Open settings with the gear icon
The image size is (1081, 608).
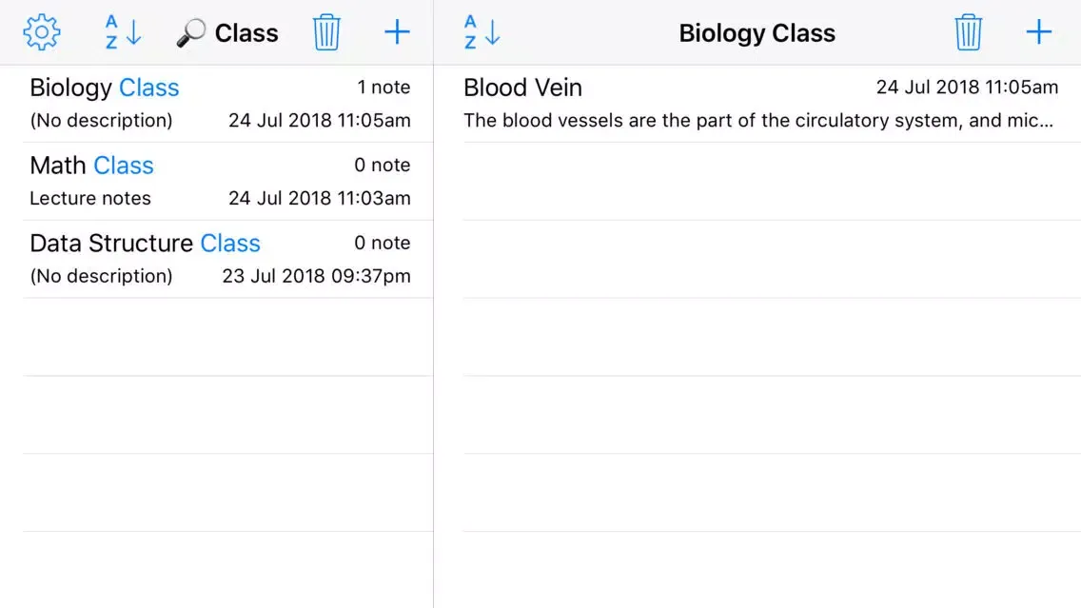(41, 32)
